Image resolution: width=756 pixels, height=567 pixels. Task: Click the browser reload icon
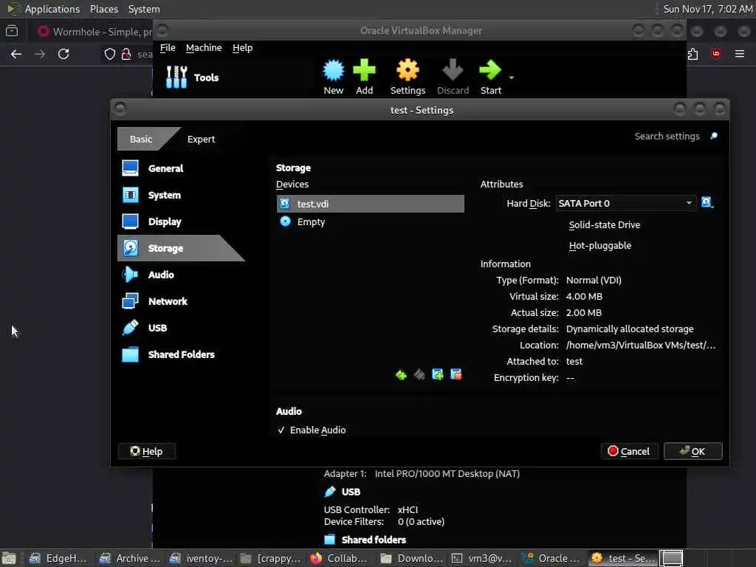coord(63,54)
